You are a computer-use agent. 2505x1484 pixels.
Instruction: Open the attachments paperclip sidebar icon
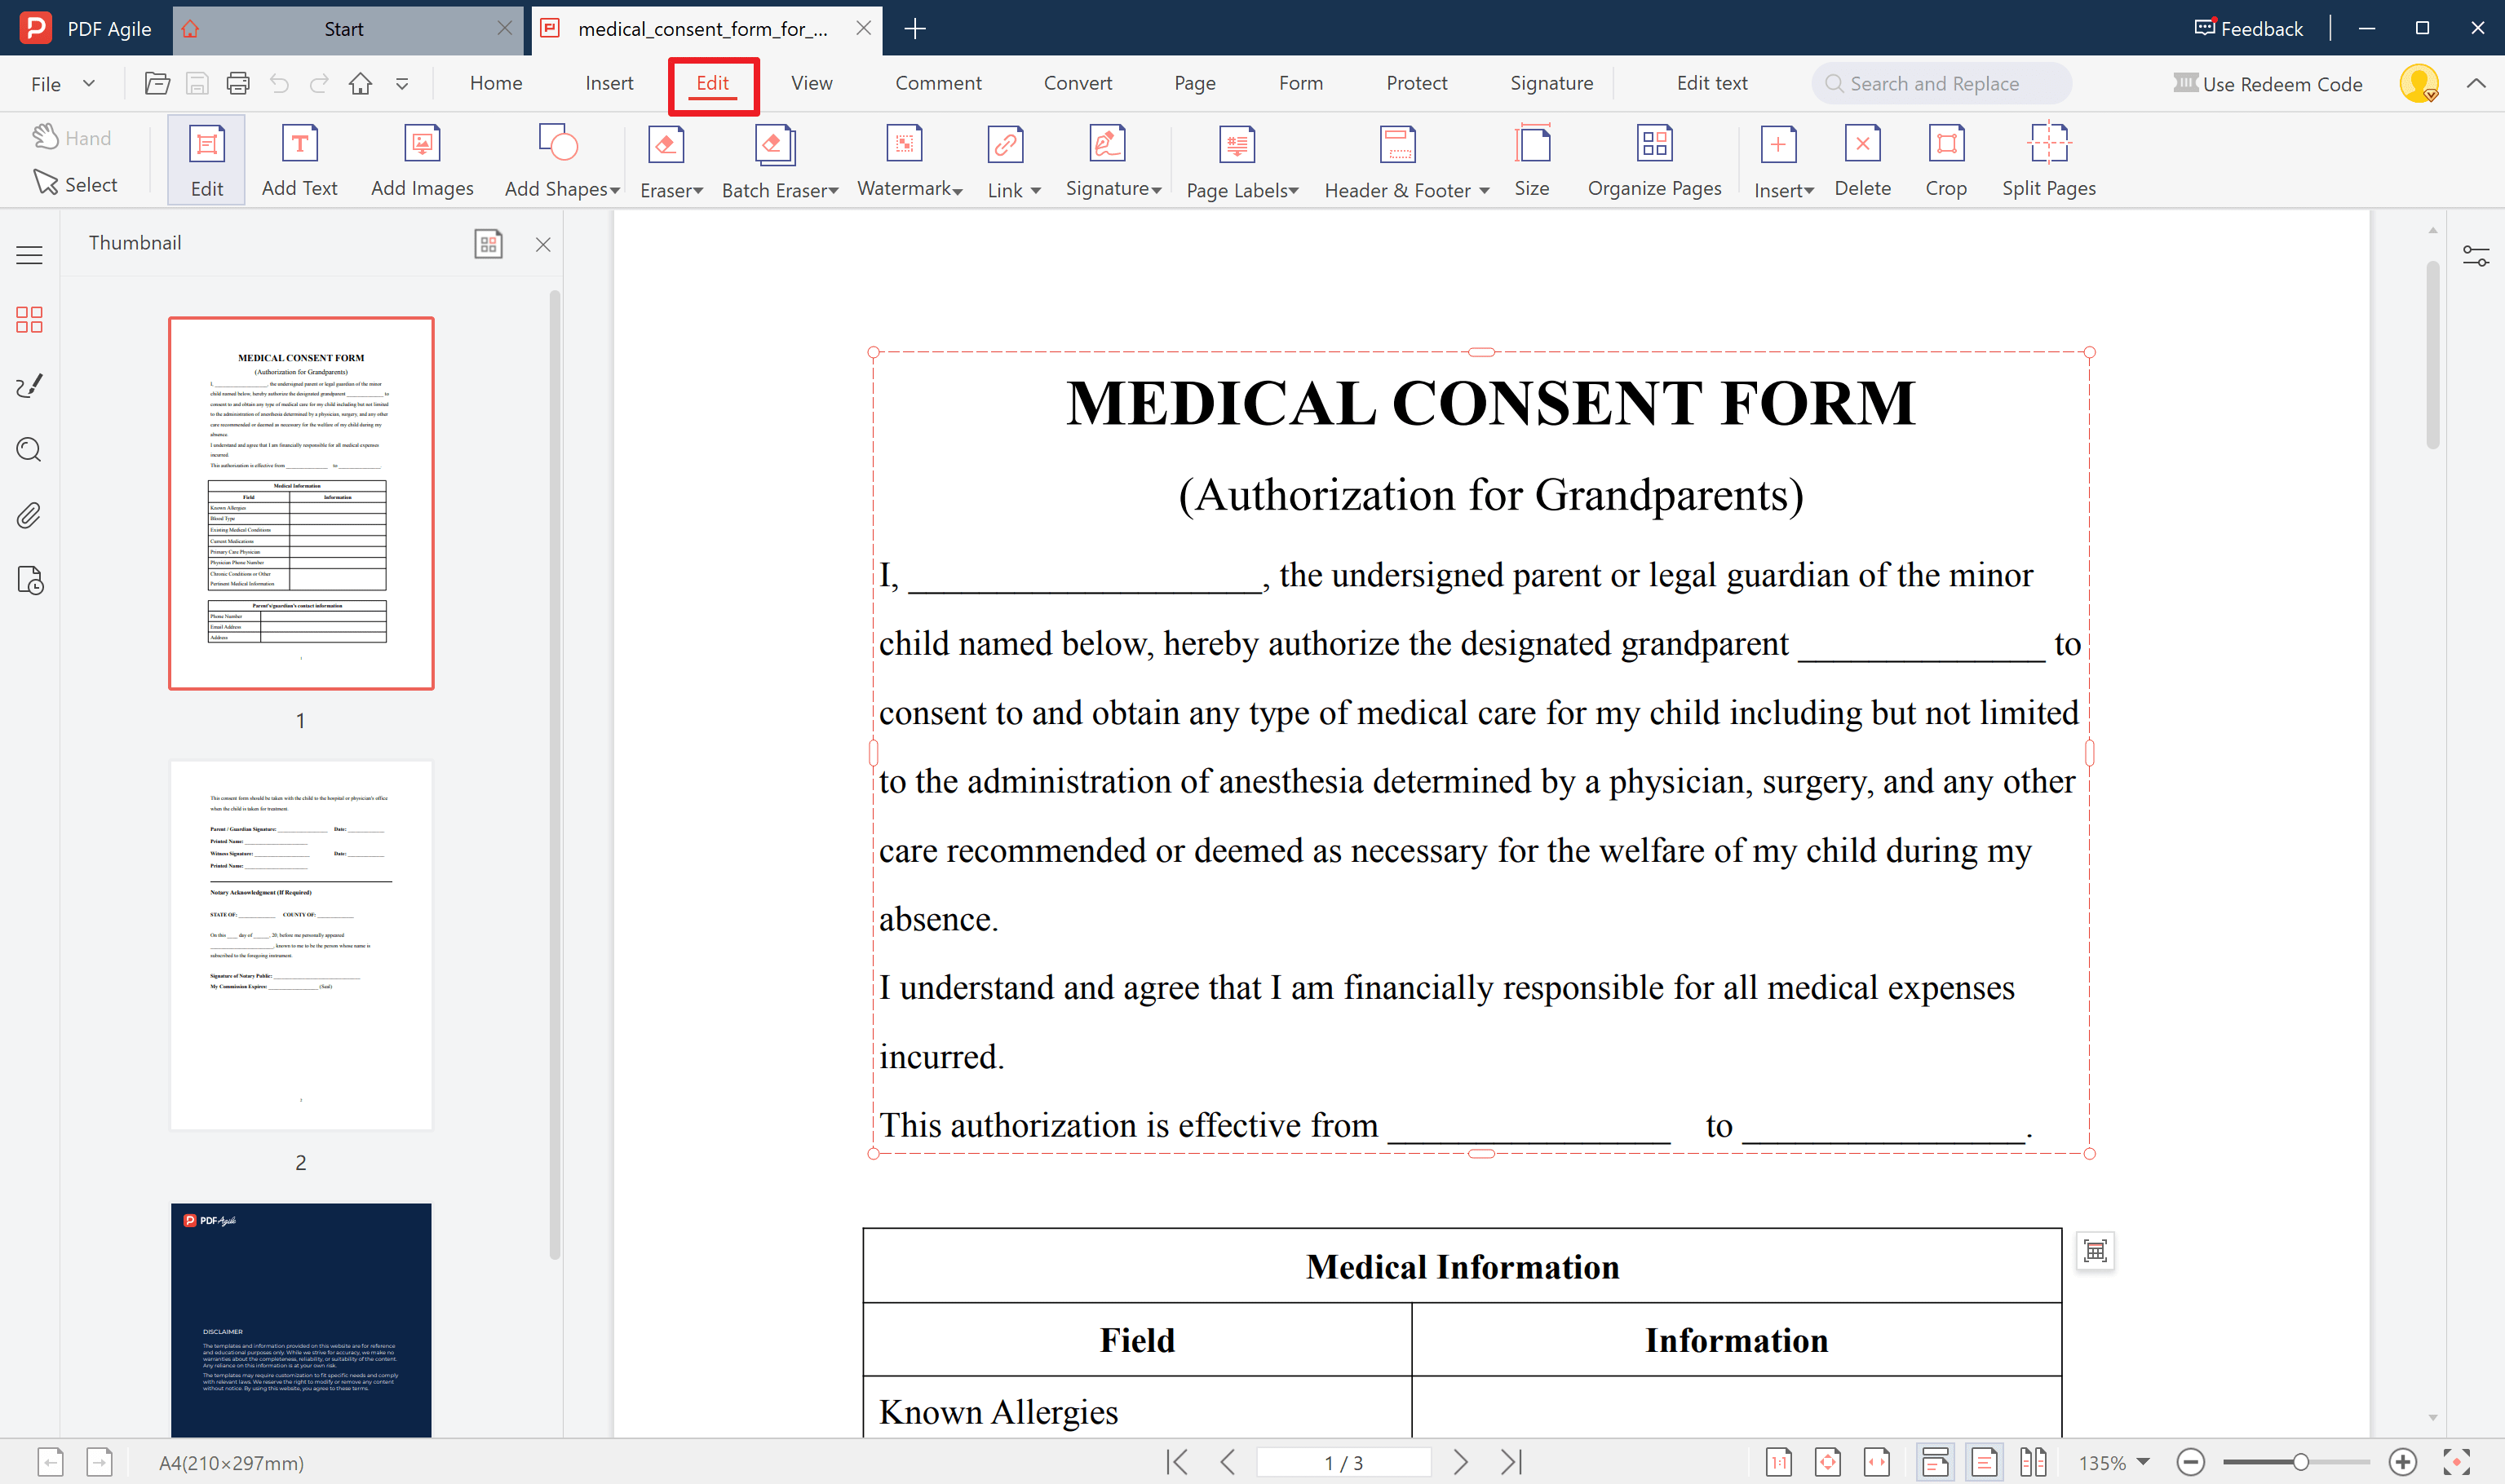click(x=29, y=515)
